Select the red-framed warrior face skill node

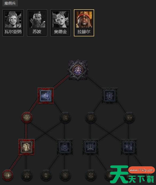(26, 147)
